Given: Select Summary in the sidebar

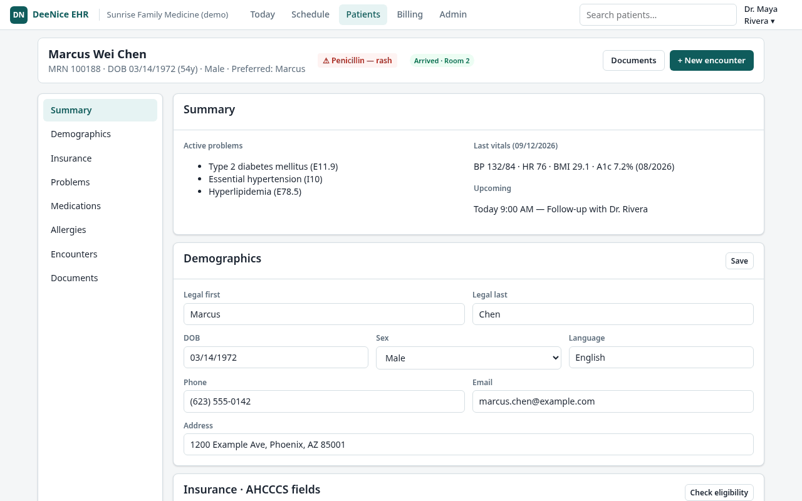Looking at the screenshot, I should tap(100, 110).
